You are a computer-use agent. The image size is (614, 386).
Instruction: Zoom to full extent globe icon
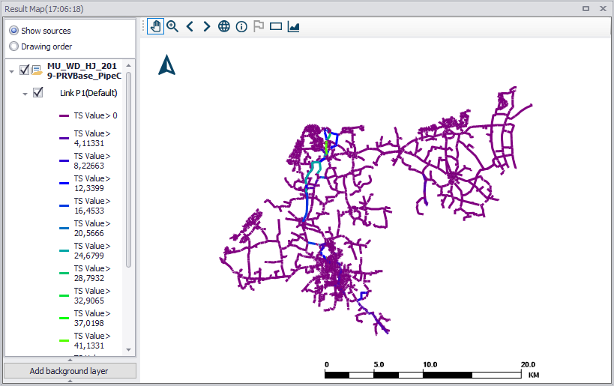click(224, 27)
